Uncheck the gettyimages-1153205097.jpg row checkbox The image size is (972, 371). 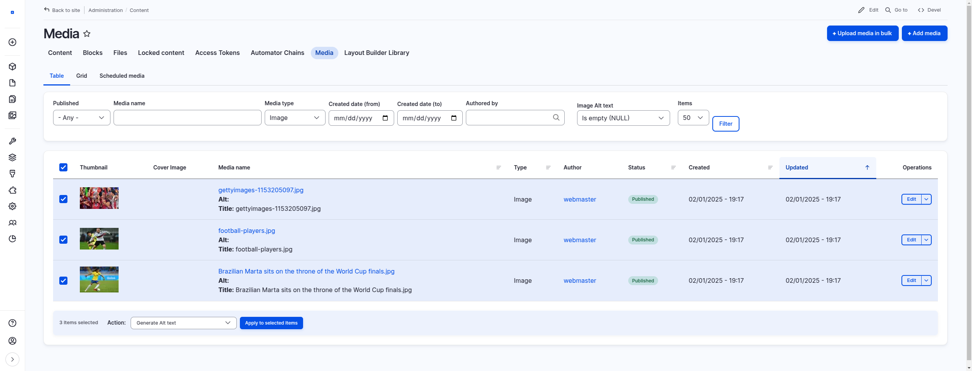click(64, 199)
